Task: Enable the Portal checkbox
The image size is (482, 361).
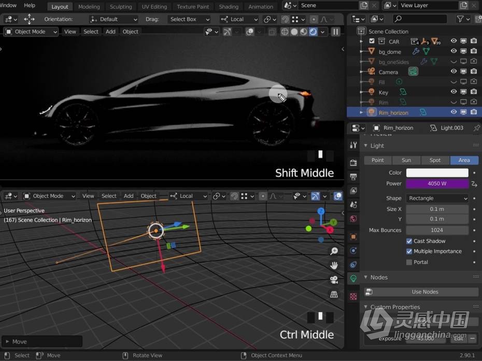Action: coord(409,263)
